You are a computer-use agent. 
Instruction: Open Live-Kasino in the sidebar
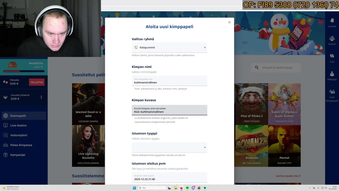(x=24, y=125)
